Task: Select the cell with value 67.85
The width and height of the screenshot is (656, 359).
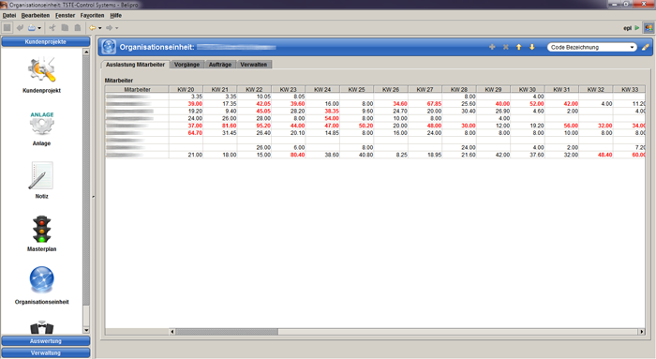Action: (x=425, y=104)
